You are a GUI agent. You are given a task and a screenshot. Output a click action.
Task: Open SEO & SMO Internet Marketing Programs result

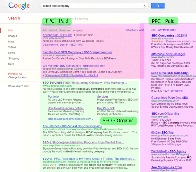pos(83,142)
